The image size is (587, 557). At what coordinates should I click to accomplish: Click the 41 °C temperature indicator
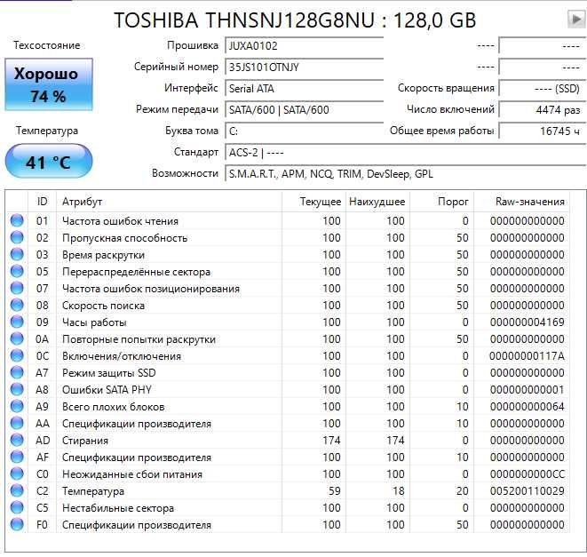click(x=49, y=161)
